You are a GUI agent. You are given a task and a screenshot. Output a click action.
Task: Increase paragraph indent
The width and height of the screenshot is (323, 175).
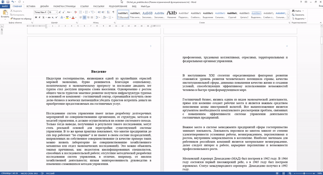pos(103,12)
